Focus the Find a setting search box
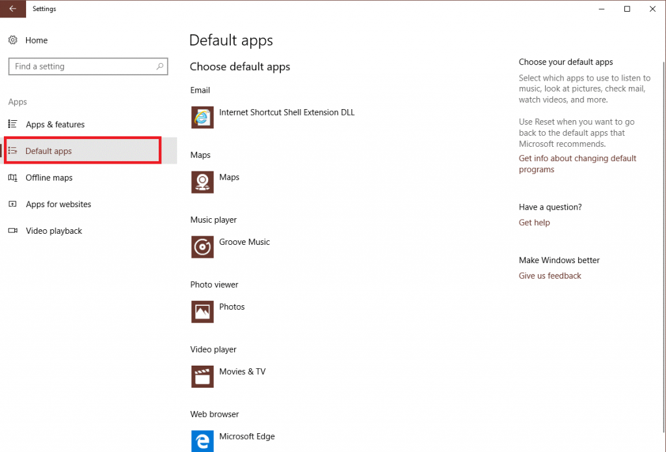Screen dimensions: 666x452 click(88, 66)
